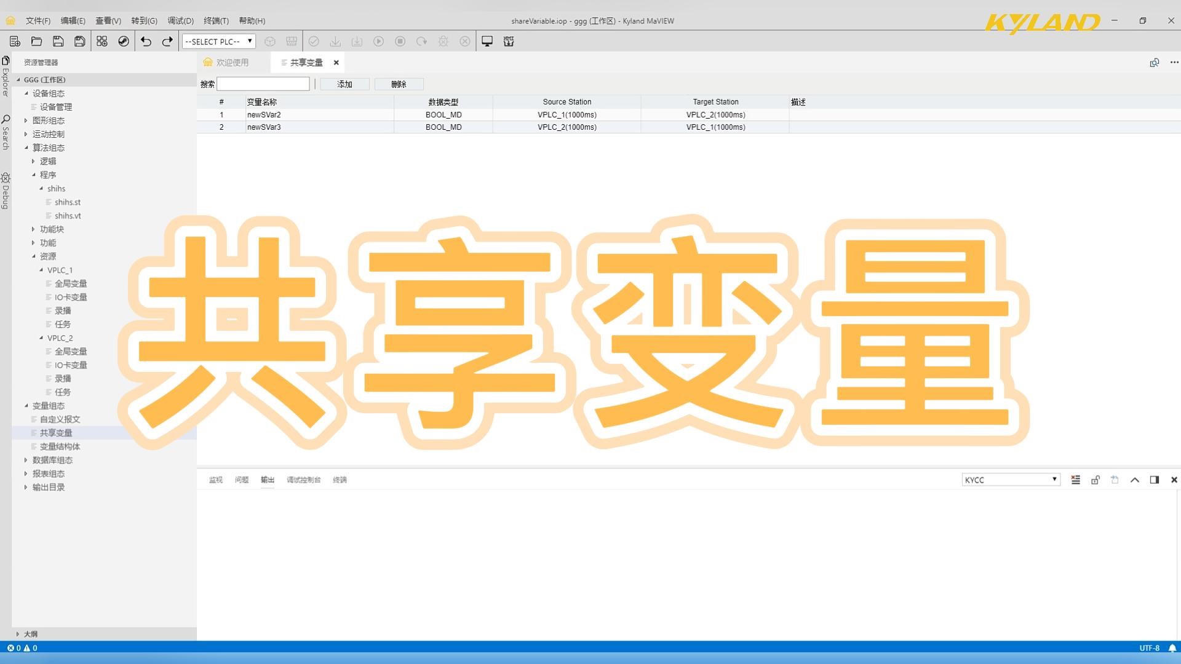Click the 删除 button above the variable table

[399, 84]
